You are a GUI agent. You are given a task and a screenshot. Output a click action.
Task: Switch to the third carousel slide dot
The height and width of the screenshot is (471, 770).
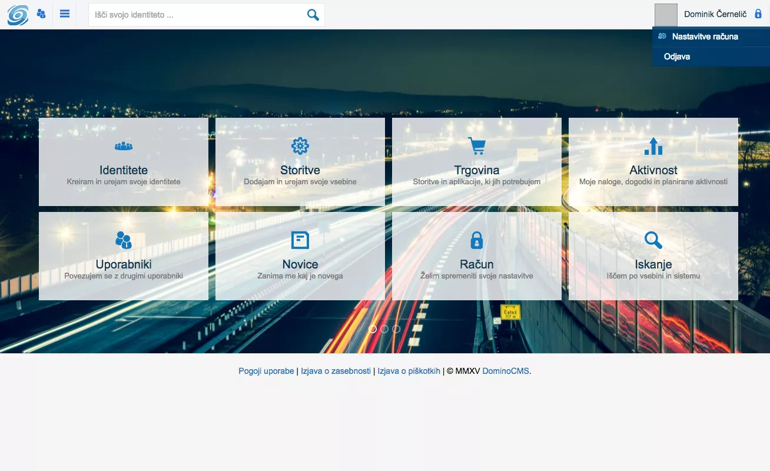(396, 329)
